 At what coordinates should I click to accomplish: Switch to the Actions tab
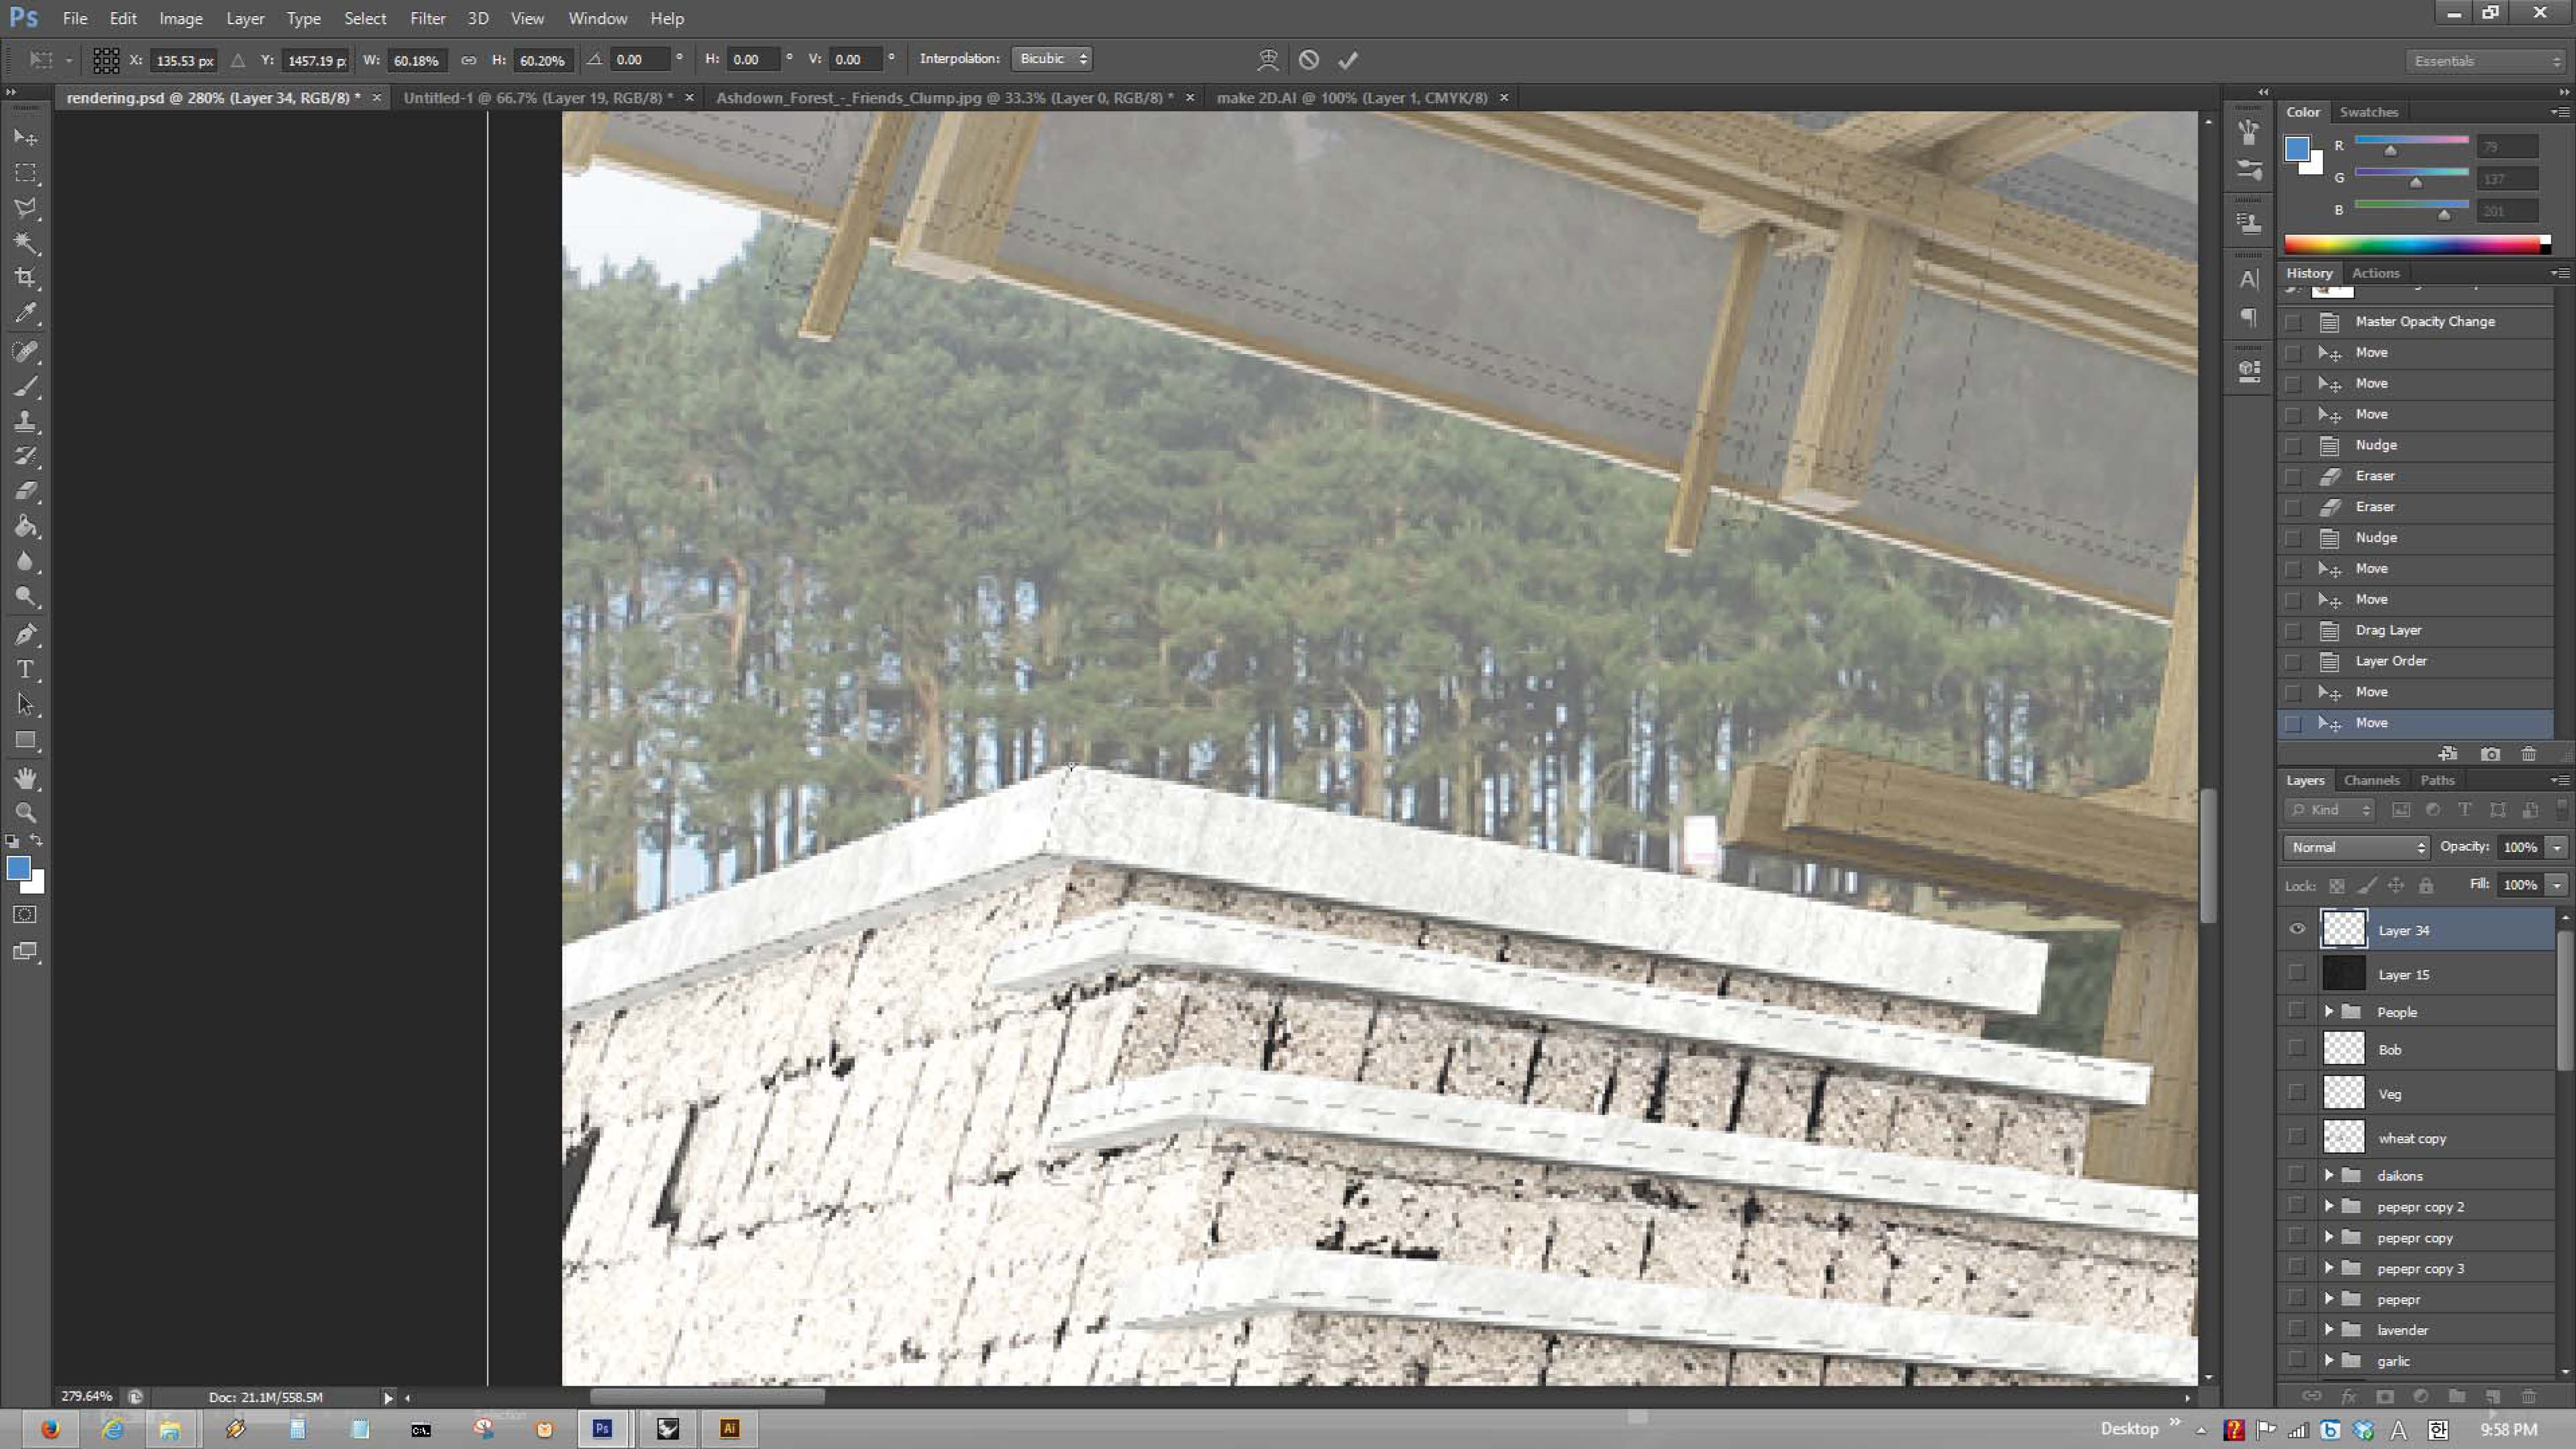(x=2375, y=273)
